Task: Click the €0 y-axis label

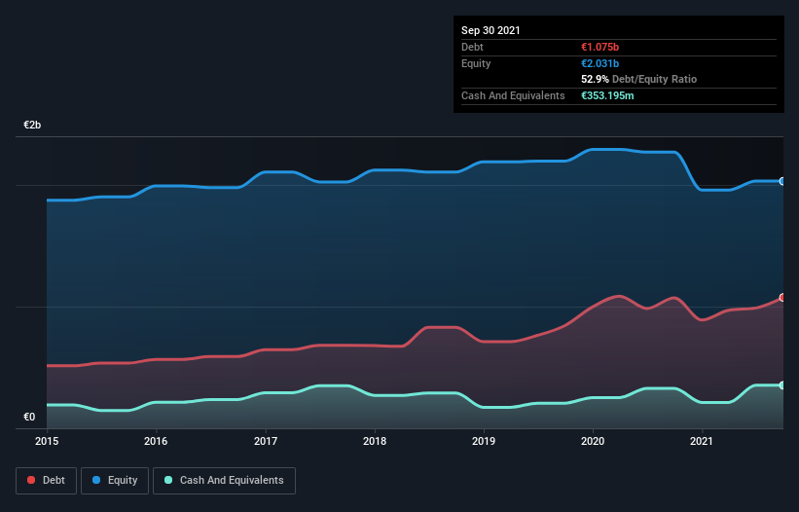Action: [x=29, y=417]
